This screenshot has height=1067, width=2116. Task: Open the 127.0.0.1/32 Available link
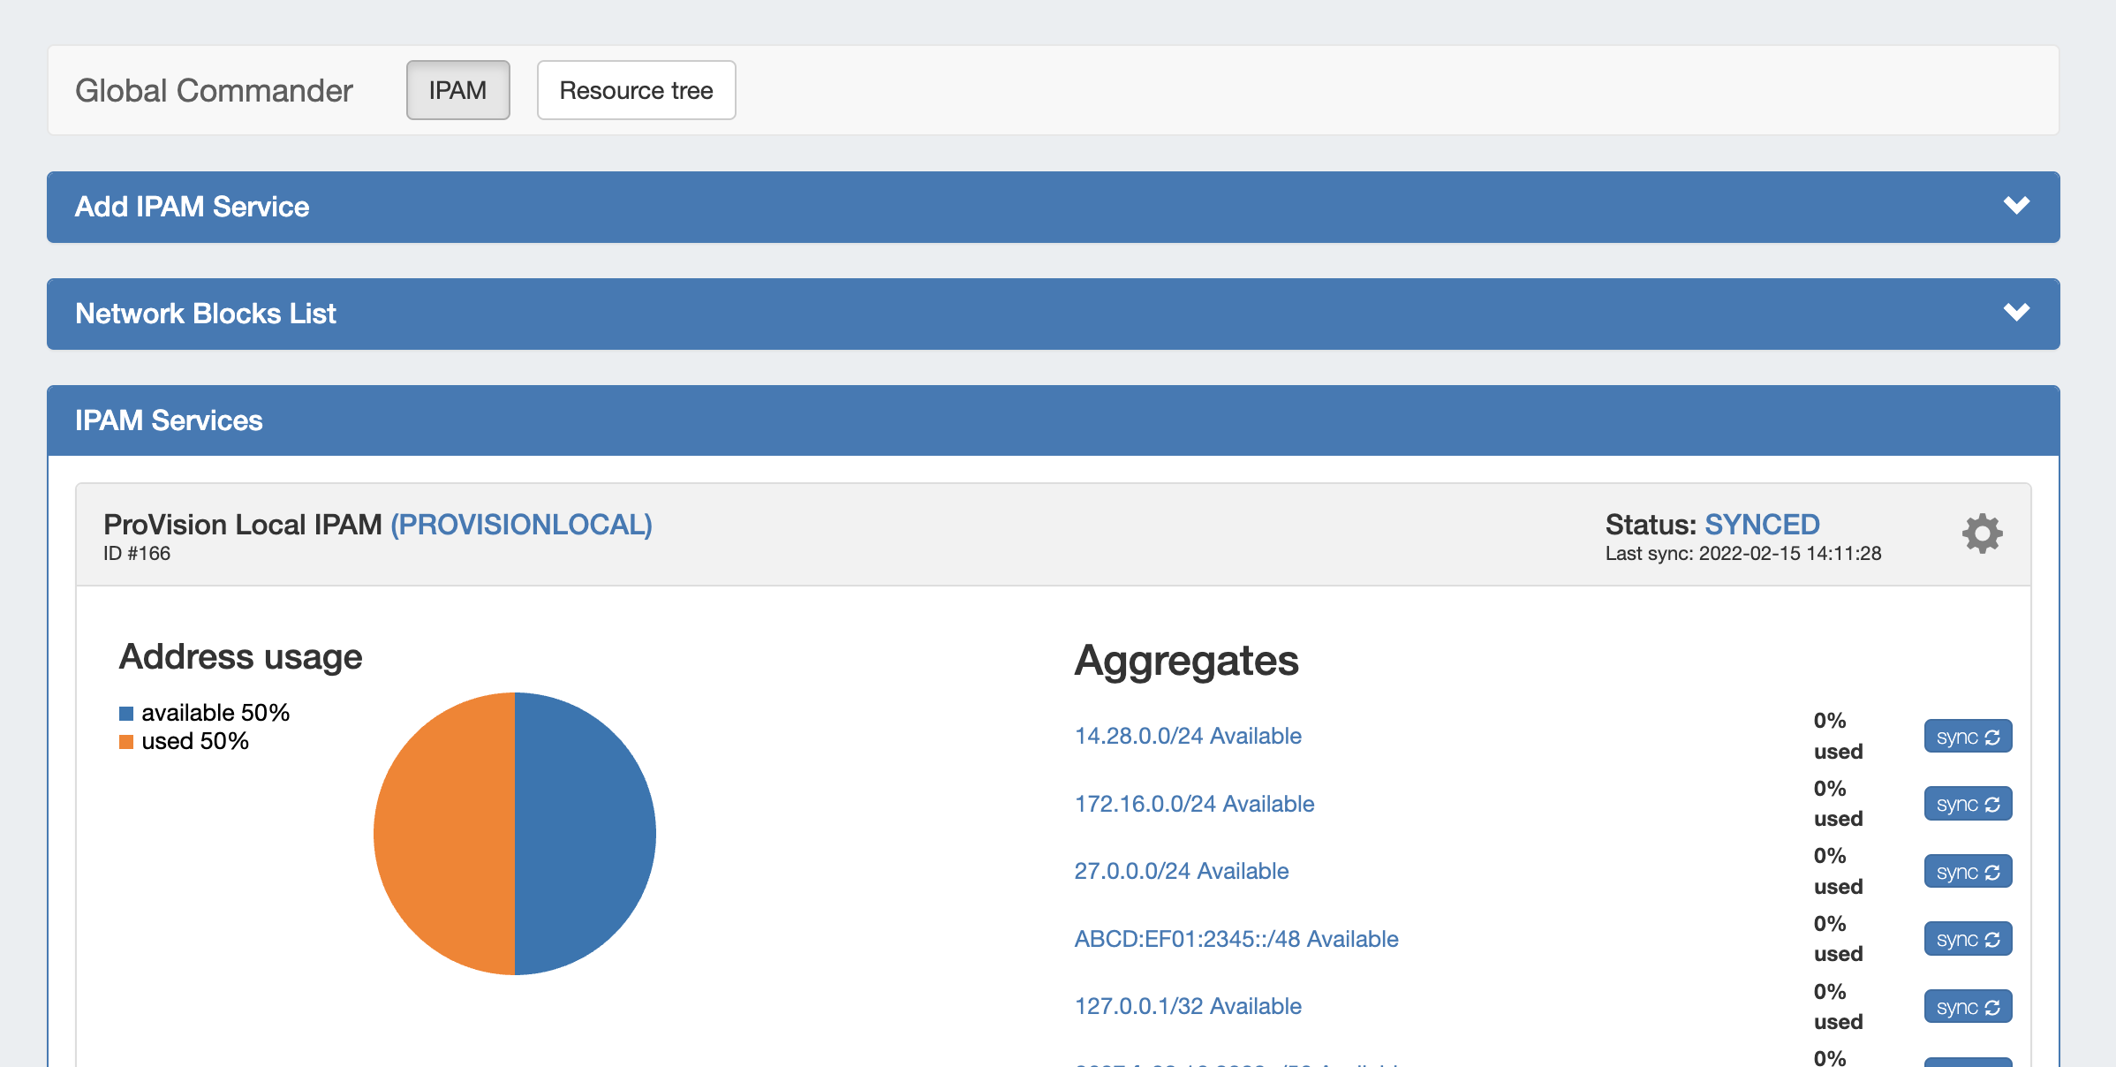[1187, 1006]
